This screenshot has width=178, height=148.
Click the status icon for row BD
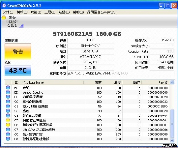(8, 92)
